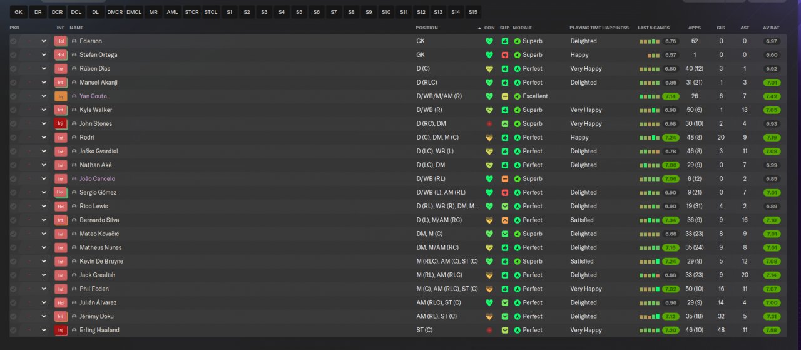801x350 pixels.
Task: Click Erling Haaland's match sharpness icon
Action: tap(505, 331)
